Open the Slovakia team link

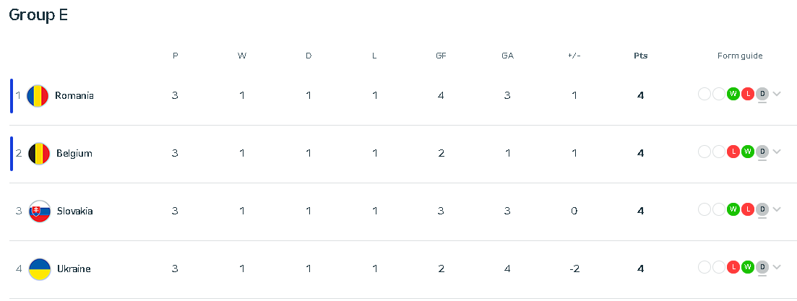tap(74, 211)
